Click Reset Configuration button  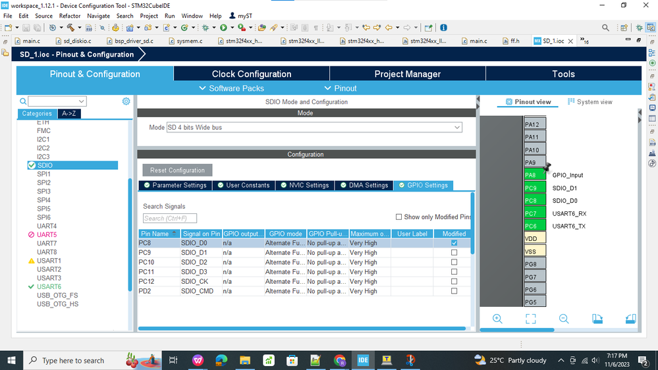pyautogui.click(x=178, y=171)
